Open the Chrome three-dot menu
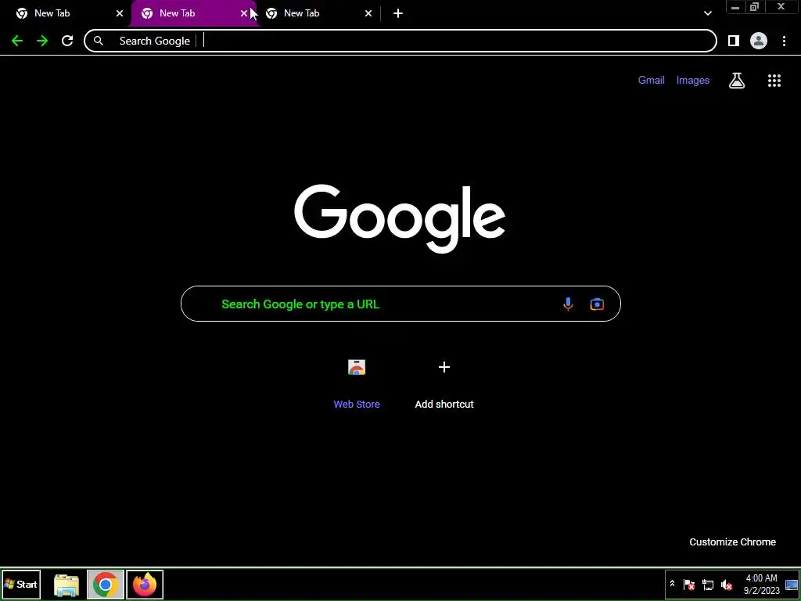Screen dimensions: 801x601 pyautogui.click(x=784, y=41)
